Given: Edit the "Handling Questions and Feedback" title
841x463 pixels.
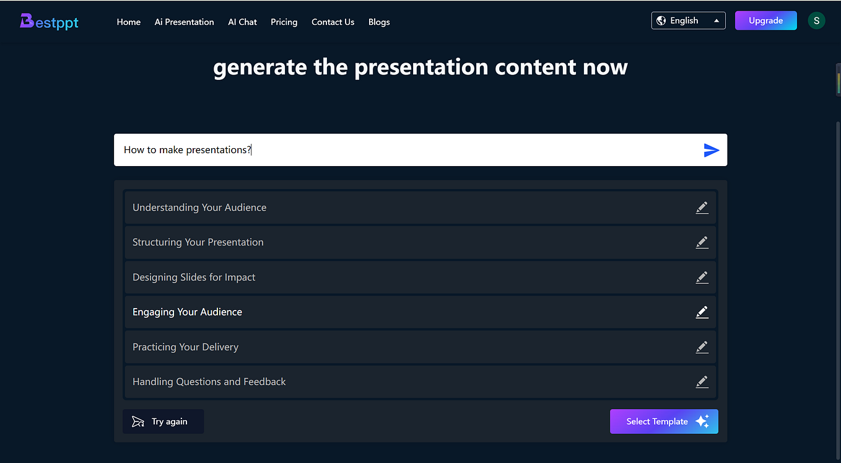Looking at the screenshot, I should [x=702, y=381].
